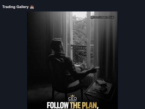Screen dimensions: 145x109
Task: Click the book on the side table
Action: coord(101,82)
